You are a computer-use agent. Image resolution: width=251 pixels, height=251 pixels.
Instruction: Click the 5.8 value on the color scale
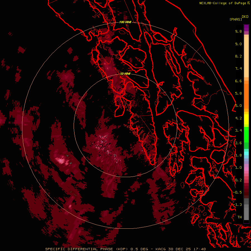click(238, 93)
